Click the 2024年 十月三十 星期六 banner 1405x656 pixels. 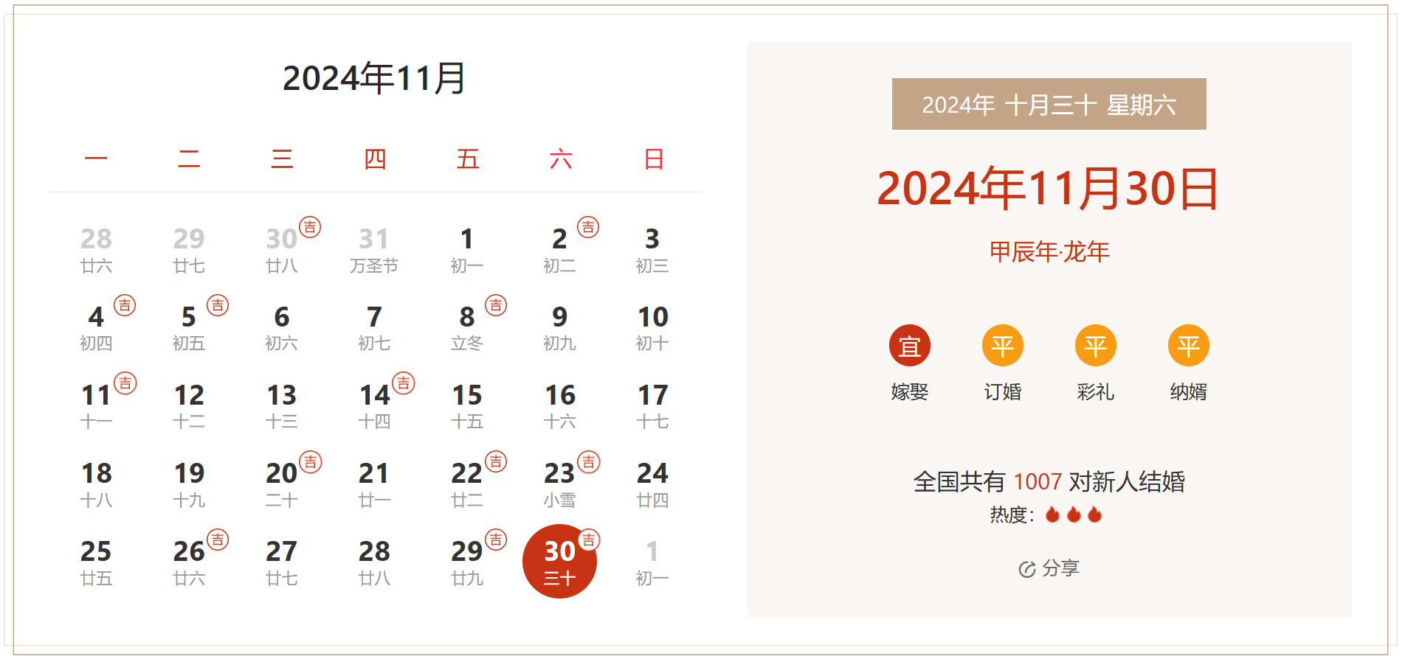1049,105
